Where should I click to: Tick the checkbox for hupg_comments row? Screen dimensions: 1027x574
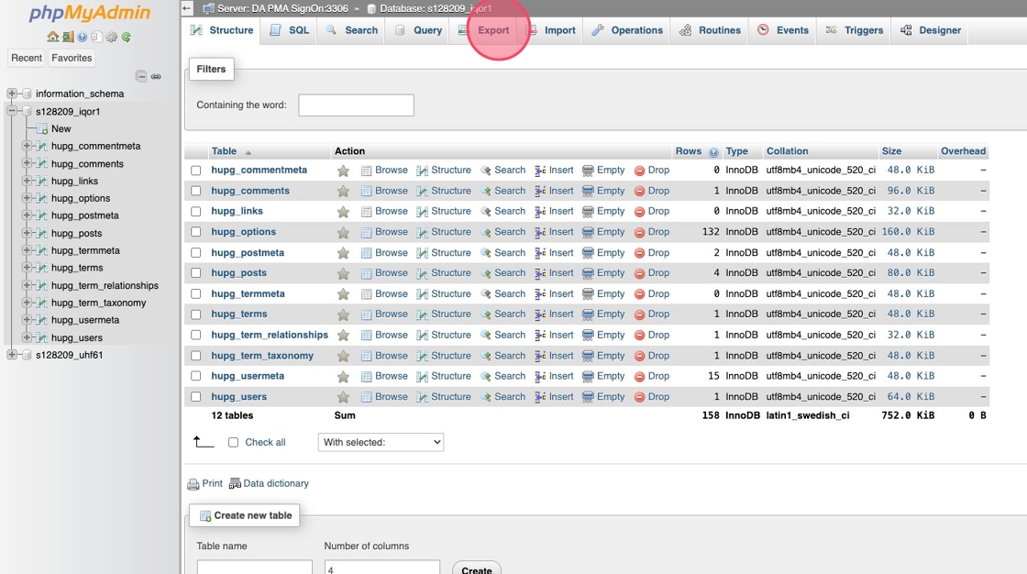[195, 191]
